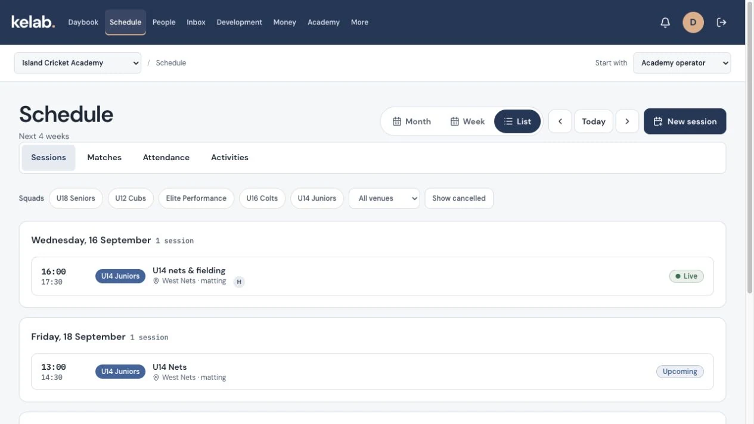Click the H avatar badge on U14 nets & fielding
Image resolution: width=754 pixels, height=424 pixels.
click(x=239, y=282)
